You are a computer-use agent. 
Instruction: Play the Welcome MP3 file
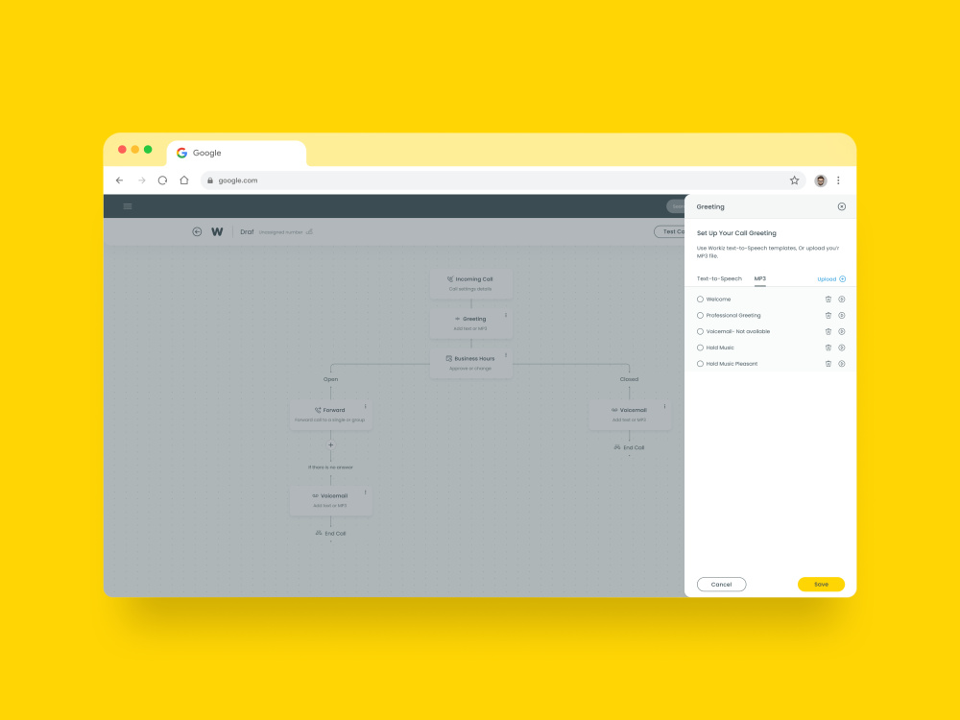(x=842, y=300)
